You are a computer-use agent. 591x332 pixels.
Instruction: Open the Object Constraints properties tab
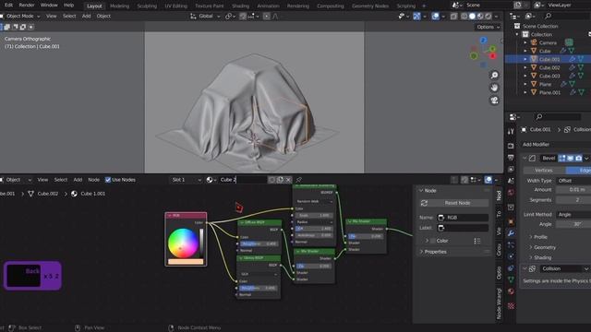coord(511,268)
